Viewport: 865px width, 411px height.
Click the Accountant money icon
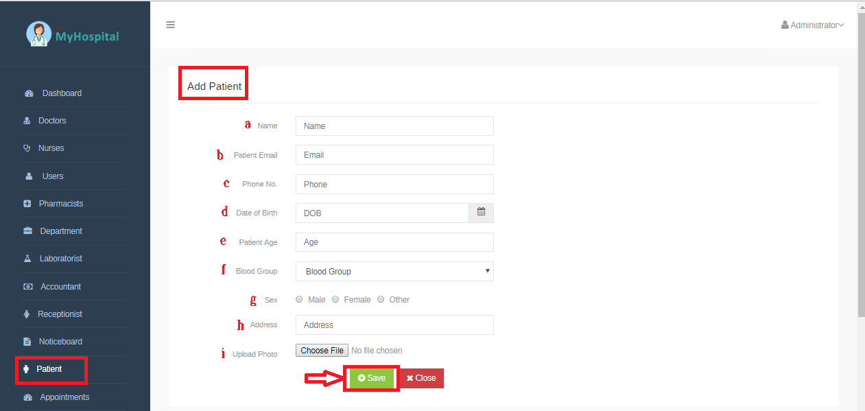(28, 287)
